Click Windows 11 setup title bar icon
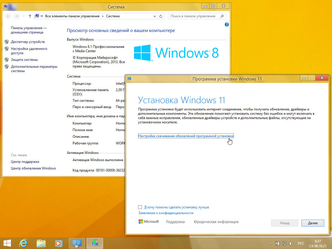 tap(129, 78)
